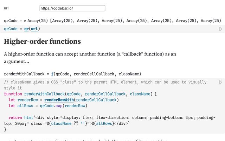This screenshot has height=141, width=225.
Task: Click the underlined url variable reference
Action: (34, 29)
